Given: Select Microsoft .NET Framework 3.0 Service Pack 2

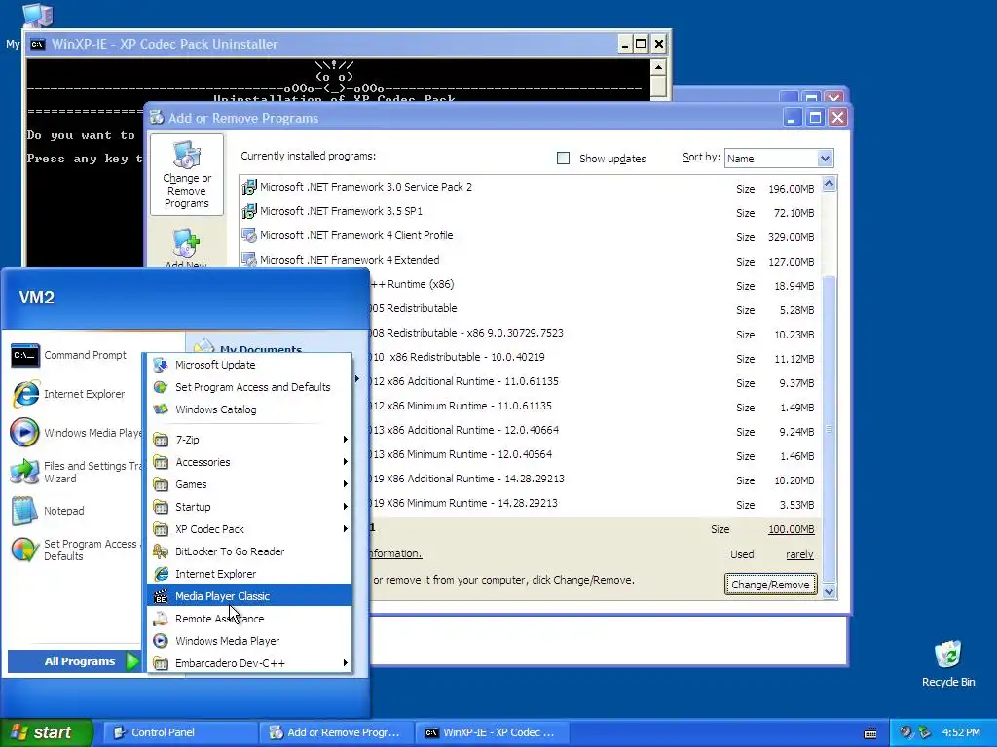Looking at the screenshot, I should point(531,188).
